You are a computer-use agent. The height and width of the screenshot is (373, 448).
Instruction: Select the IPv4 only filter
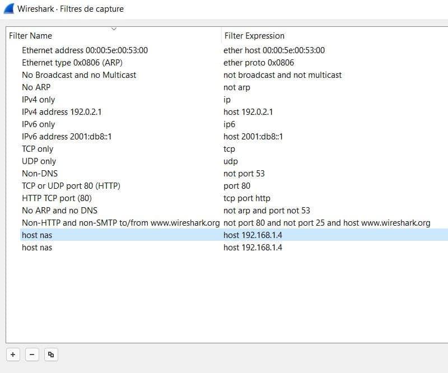pyautogui.click(x=38, y=100)
